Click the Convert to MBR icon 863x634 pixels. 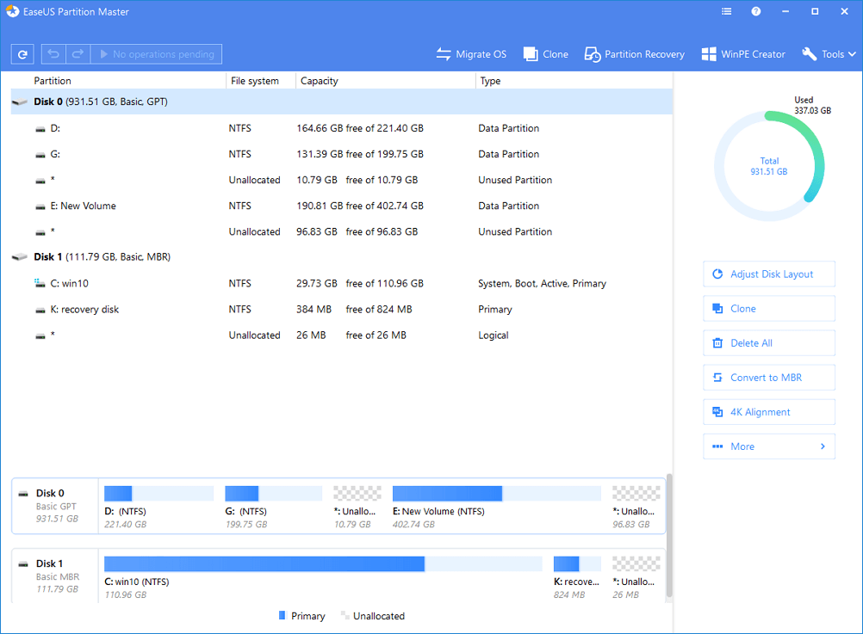[717, 377]
